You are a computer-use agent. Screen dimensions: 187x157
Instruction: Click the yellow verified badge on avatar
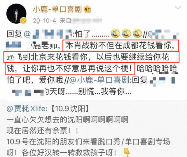pyautogui.click(x=24, y=21)
